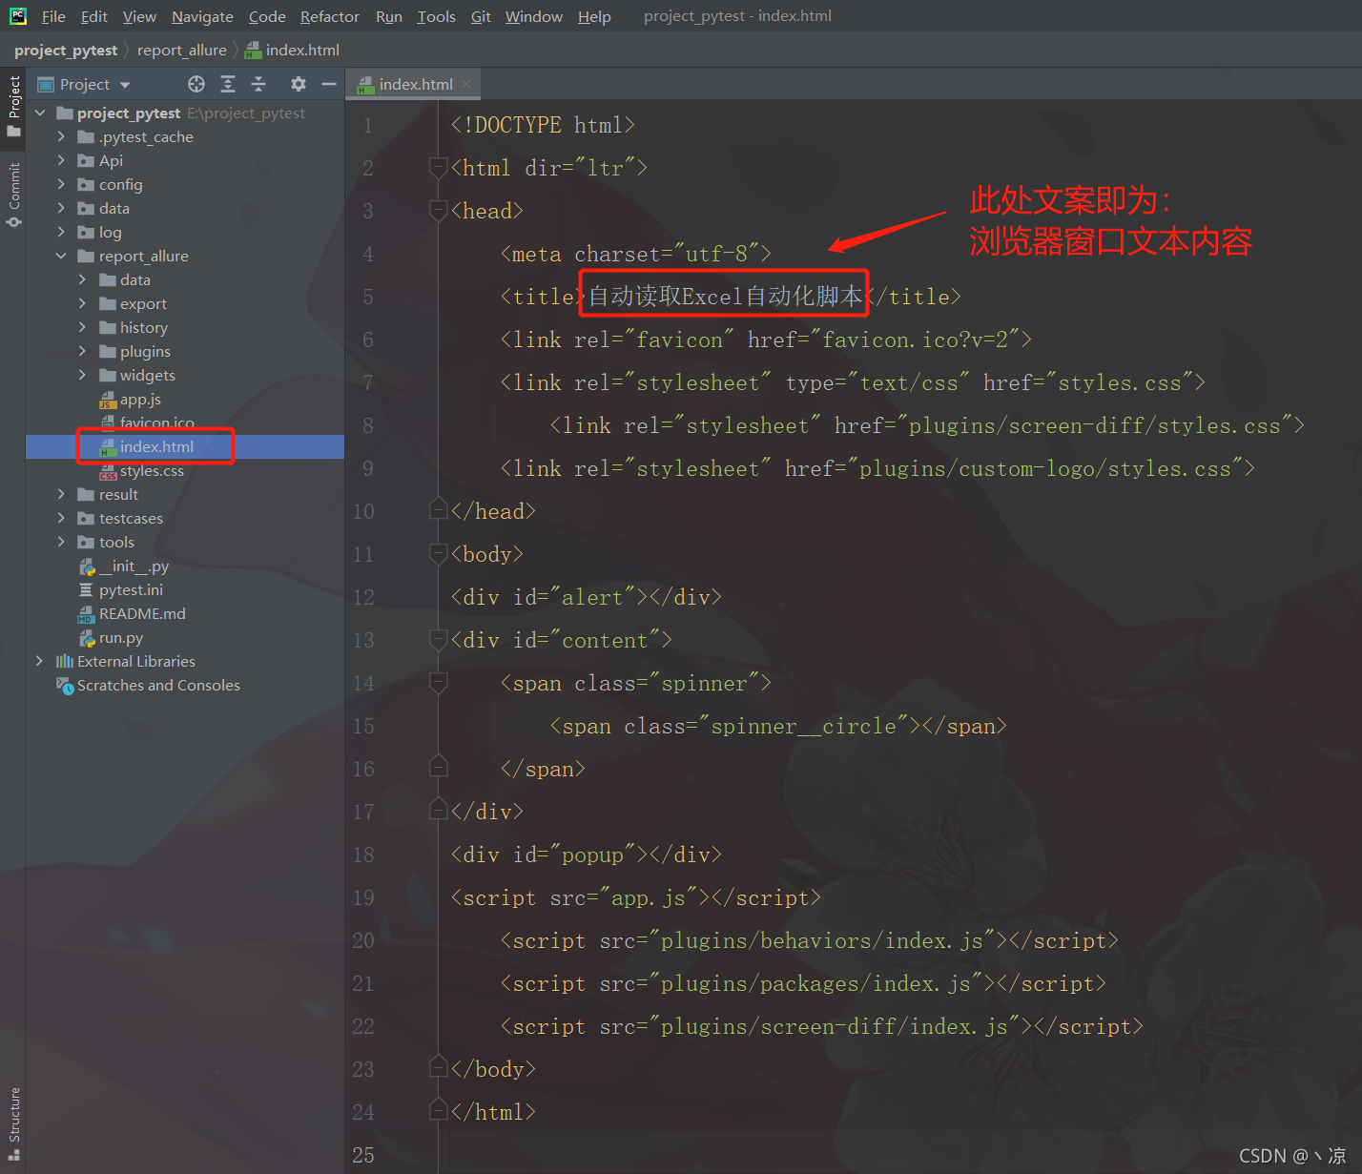Click the PyCharm application logo icon

click(x=17, y=16)
